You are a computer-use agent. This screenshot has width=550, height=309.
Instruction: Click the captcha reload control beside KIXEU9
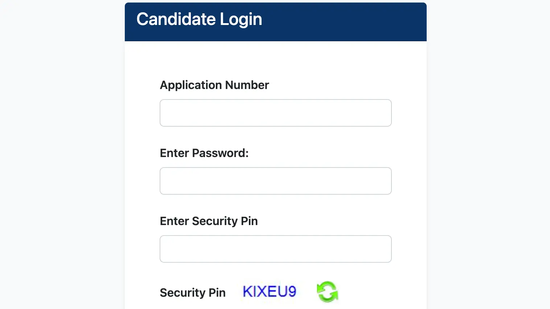[x=327, y=292]
